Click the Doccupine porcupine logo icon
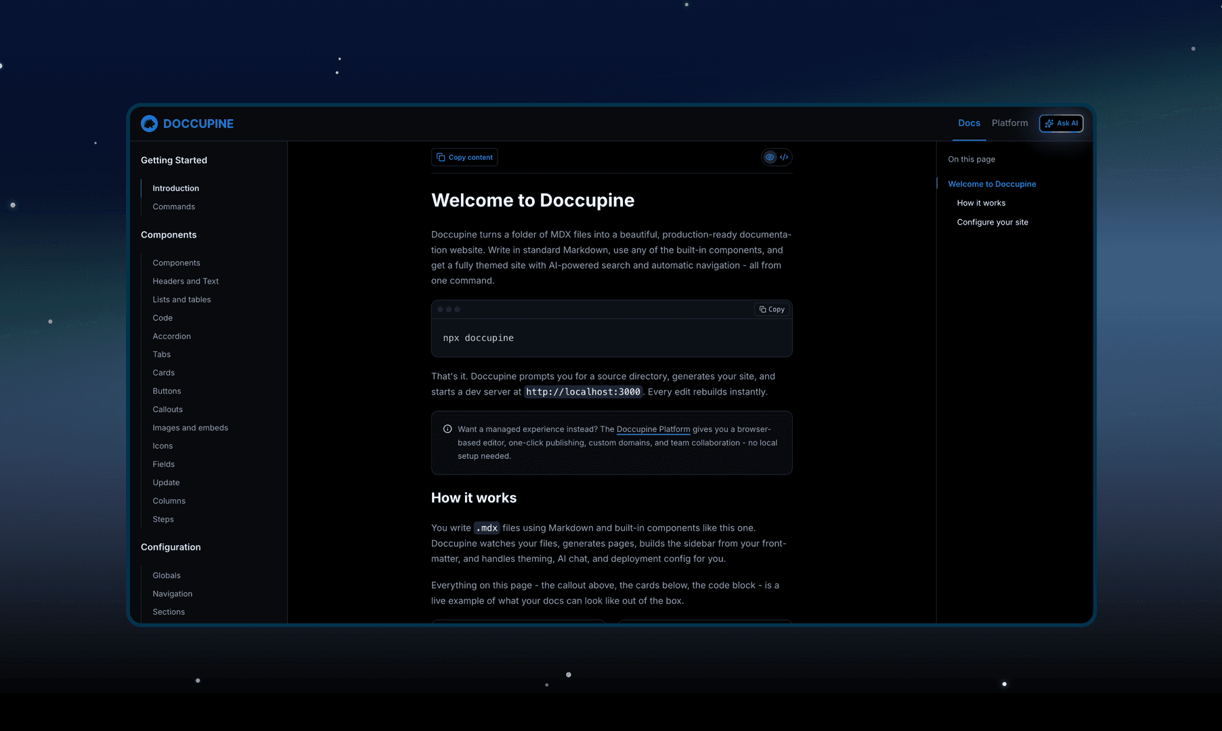This screenshot has width=1222, height=731. 149,123
